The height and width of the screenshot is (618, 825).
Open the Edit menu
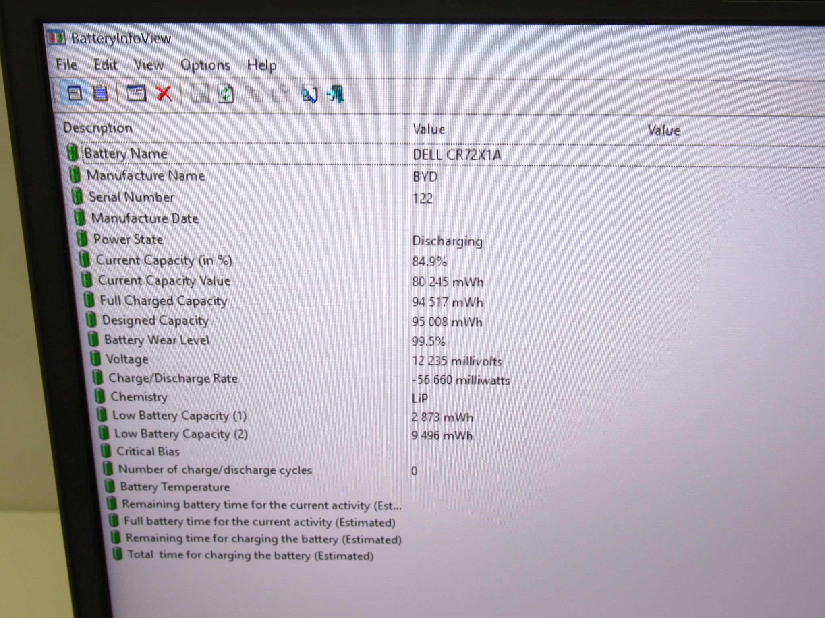point(105,65)
